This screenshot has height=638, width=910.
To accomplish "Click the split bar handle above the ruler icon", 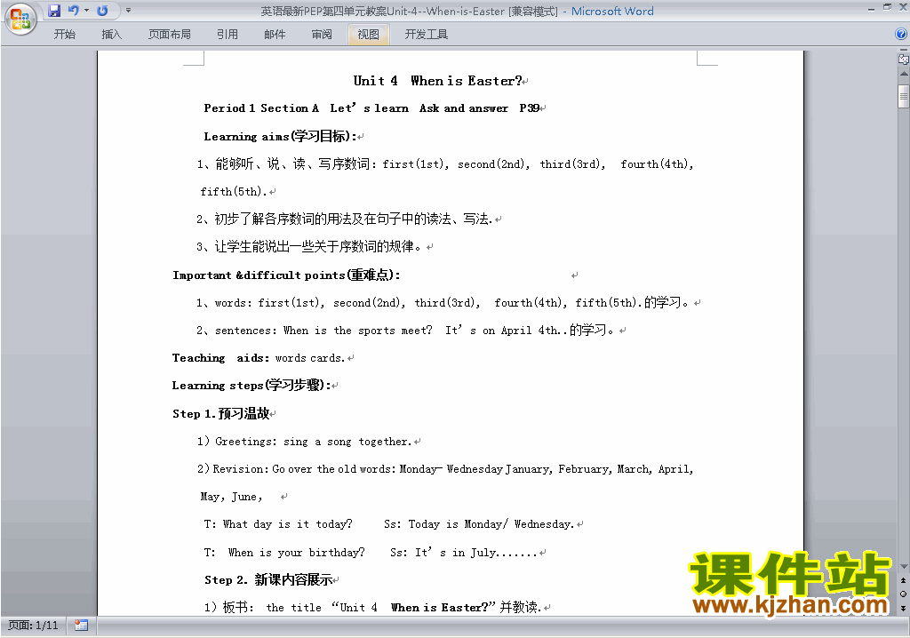I will (903, 51).
